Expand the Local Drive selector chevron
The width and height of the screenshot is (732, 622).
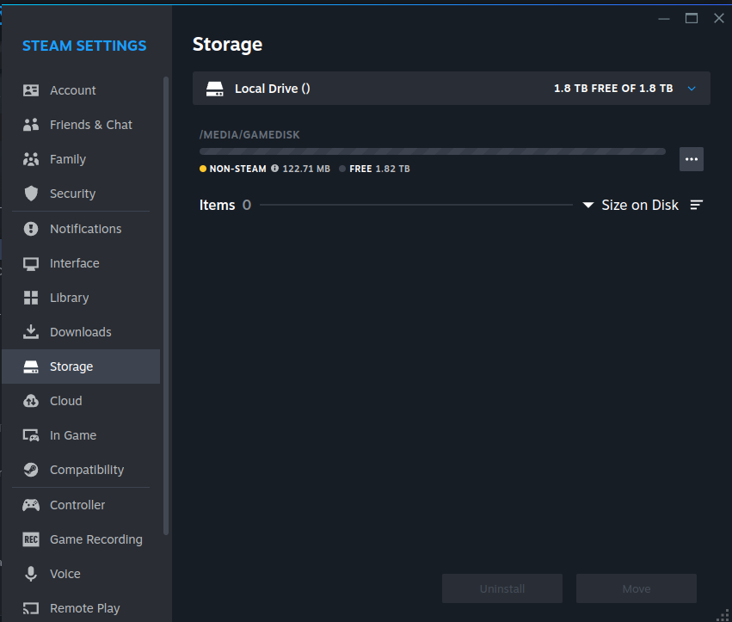(692, 89)
